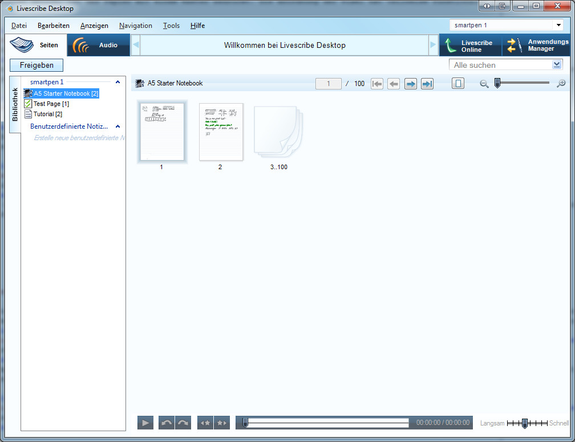The height and width of the screenshot is (442, 575).
Task: Collapse the smartpen 1 library section
Action: (118, 82)
